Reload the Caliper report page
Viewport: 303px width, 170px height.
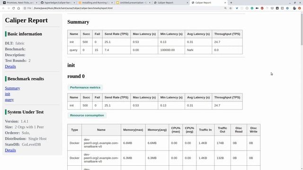pos(14,8)
